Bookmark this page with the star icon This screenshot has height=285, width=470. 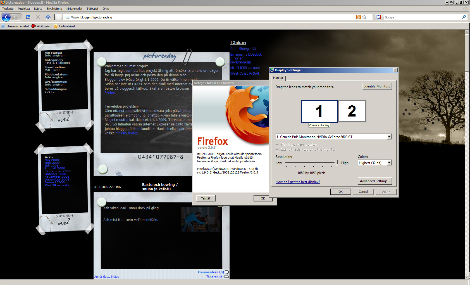pyautogui.click(x=364, y=17)
